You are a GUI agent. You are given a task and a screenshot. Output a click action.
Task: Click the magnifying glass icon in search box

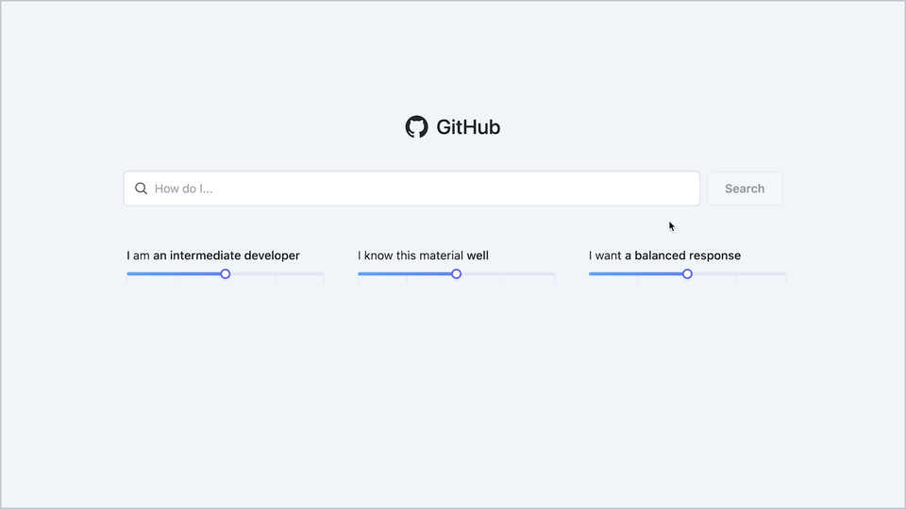tap(142, 189)
